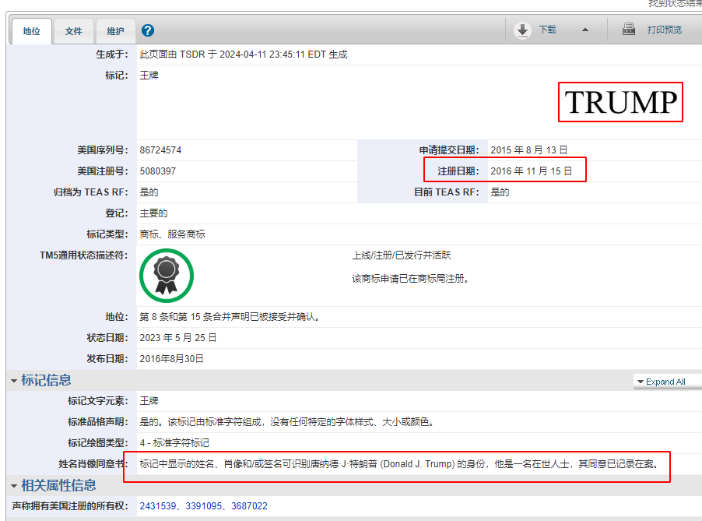Select the 维护 tab
Viewport: 702px width, 521px height.
pos(115,31)
